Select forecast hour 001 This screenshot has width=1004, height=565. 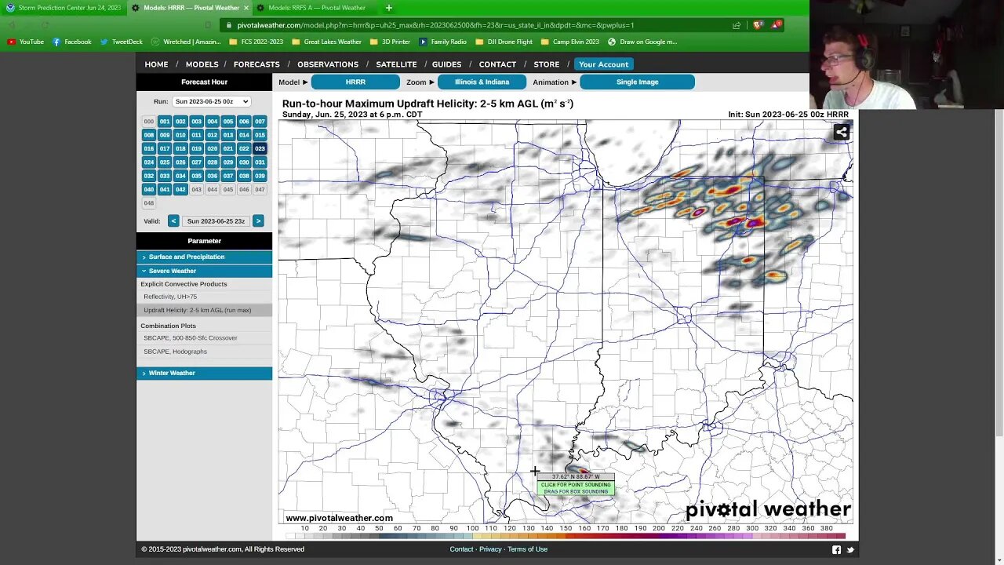pos(165,122)
